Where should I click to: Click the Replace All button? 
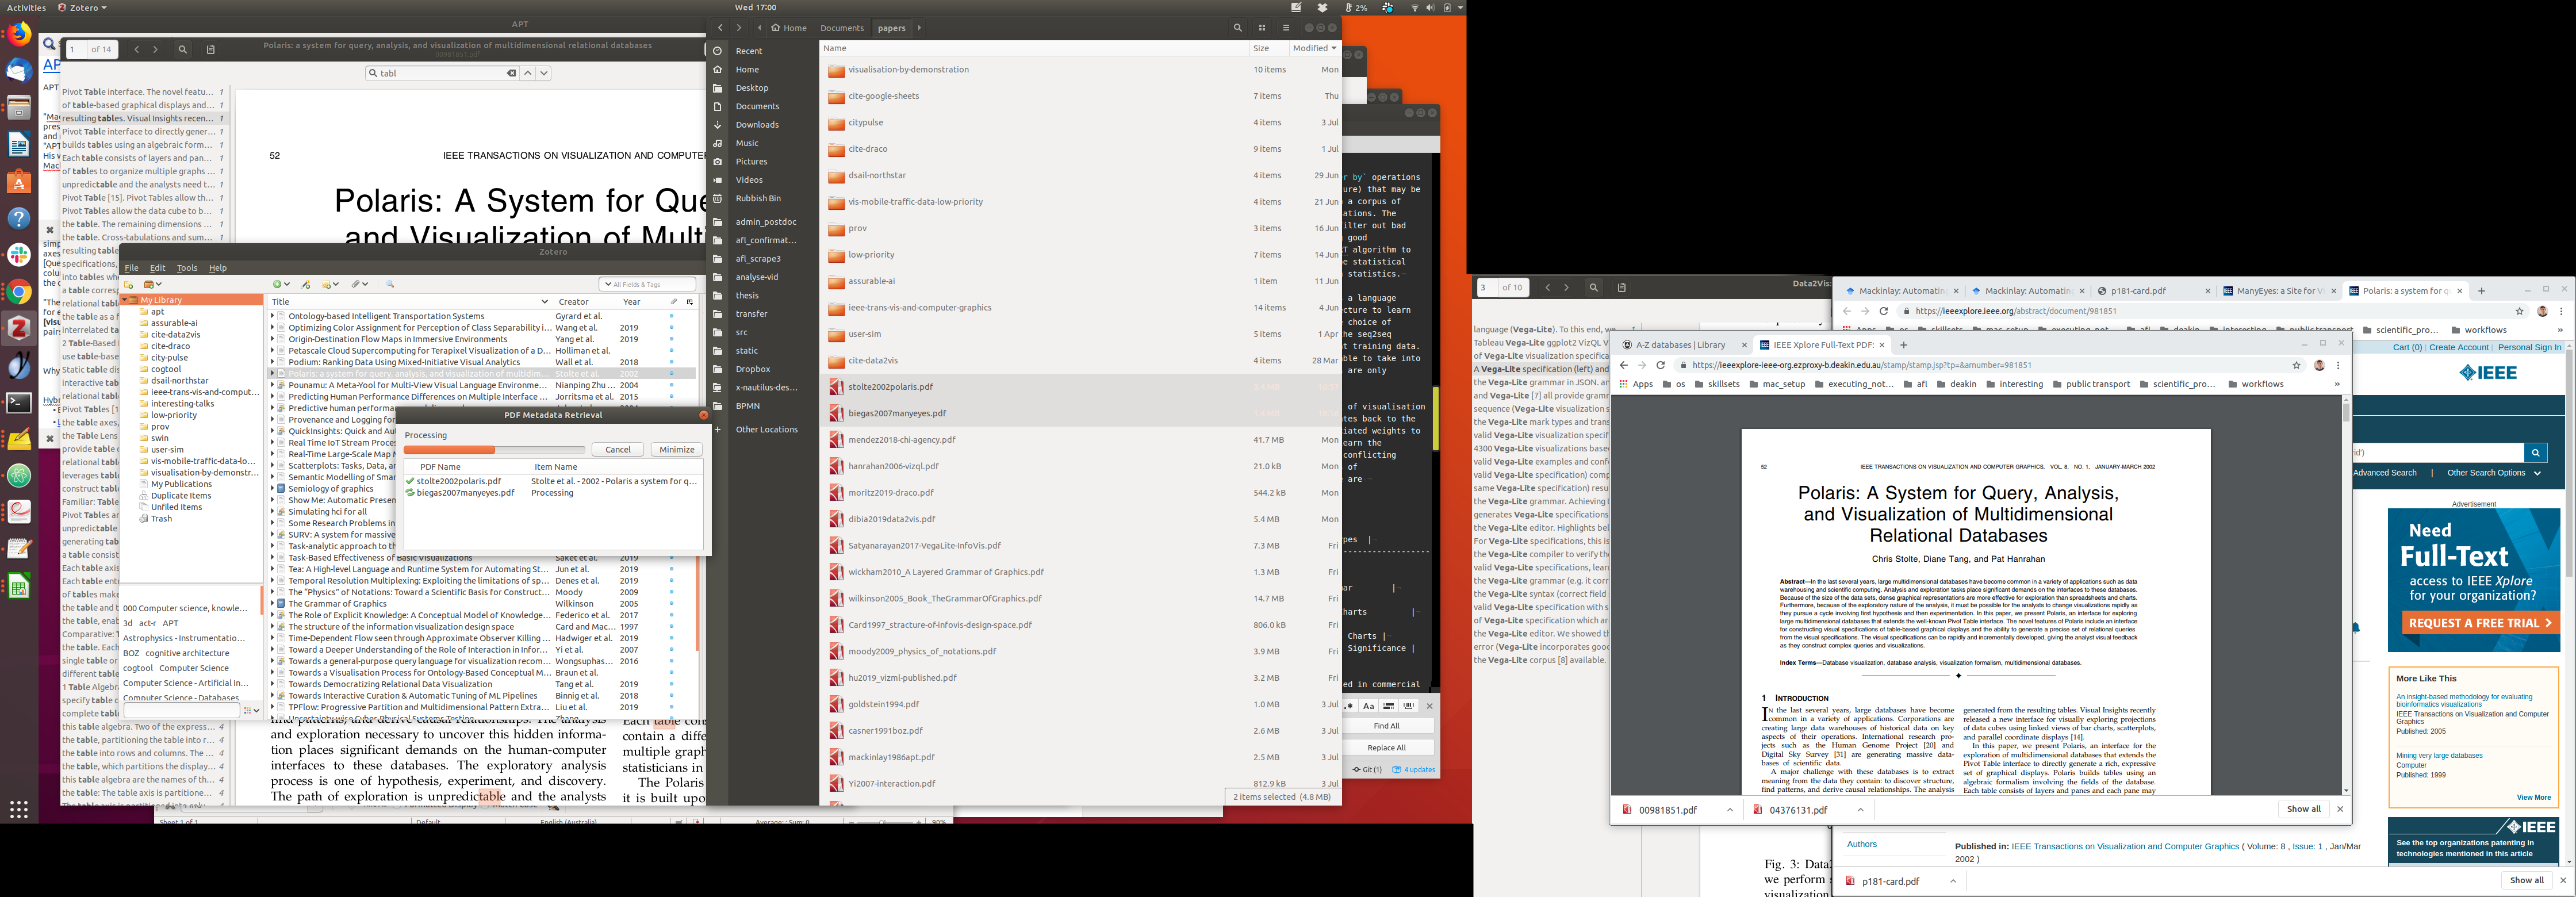pyautogui.click(x=1386, y=747)
